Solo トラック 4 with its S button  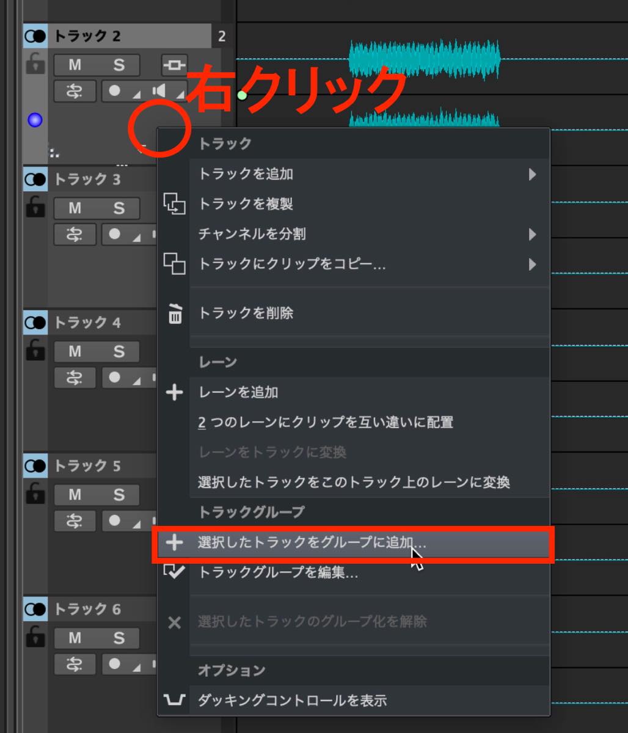(119, 351)
